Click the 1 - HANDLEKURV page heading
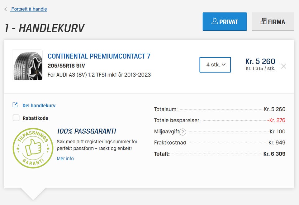 coord(45,28)
